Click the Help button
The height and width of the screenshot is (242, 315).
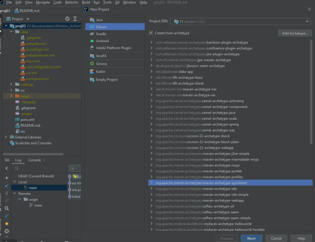click(301, 238)
